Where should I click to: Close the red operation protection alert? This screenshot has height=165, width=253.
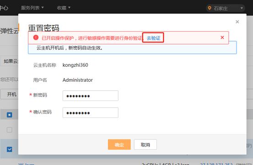coord(222,37)
